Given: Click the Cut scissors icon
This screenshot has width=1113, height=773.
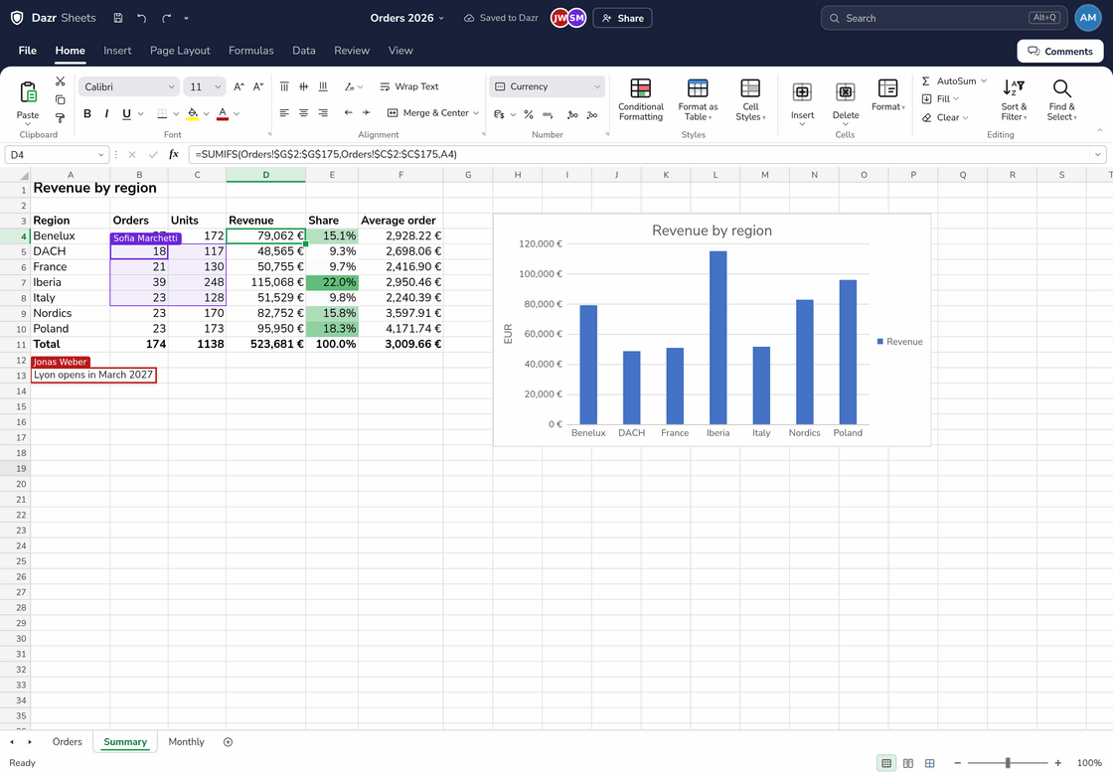Looking at the screenshot, I should pos(61,81).
